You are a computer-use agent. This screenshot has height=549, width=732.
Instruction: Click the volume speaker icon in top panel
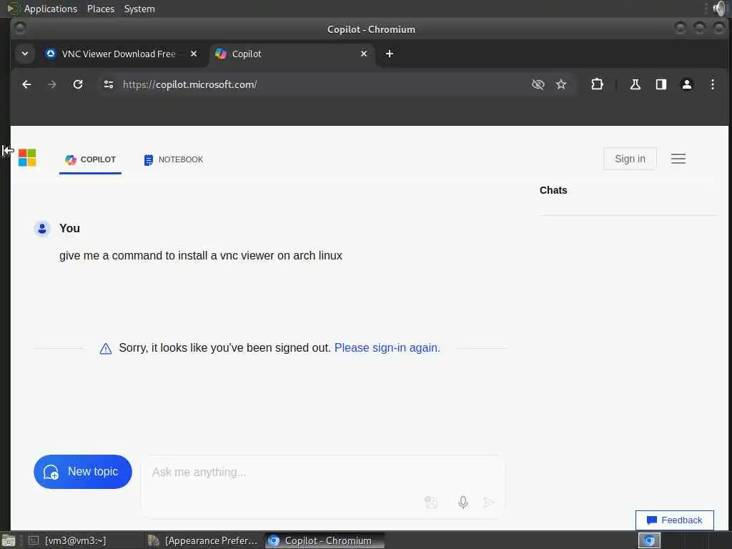pyautogui.click(x=720, y=9)
